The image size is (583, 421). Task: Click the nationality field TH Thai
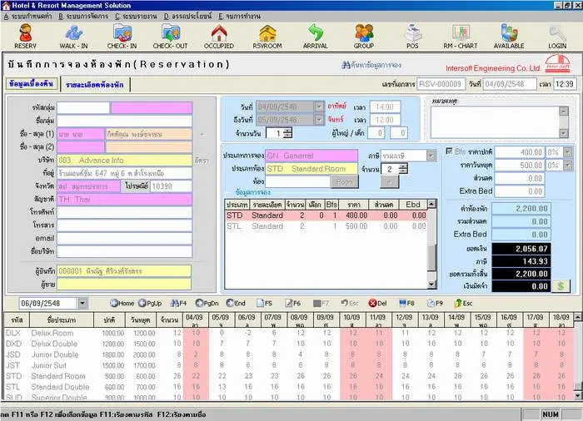tap(125, 199)
